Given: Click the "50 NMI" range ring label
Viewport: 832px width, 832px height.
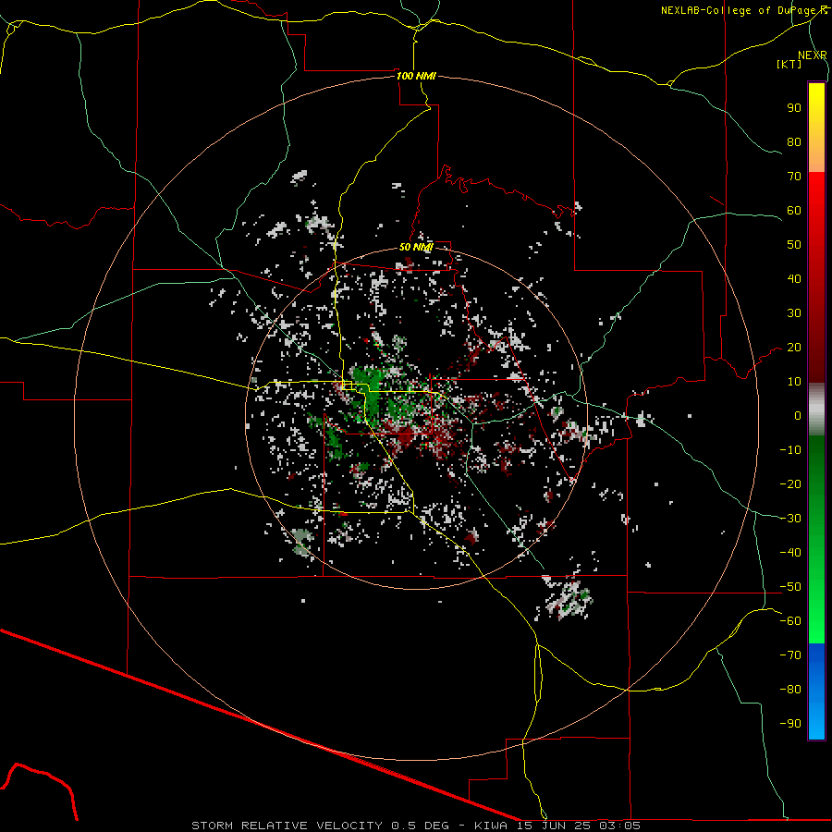Looking at the screenshot, I should point(416,247).
